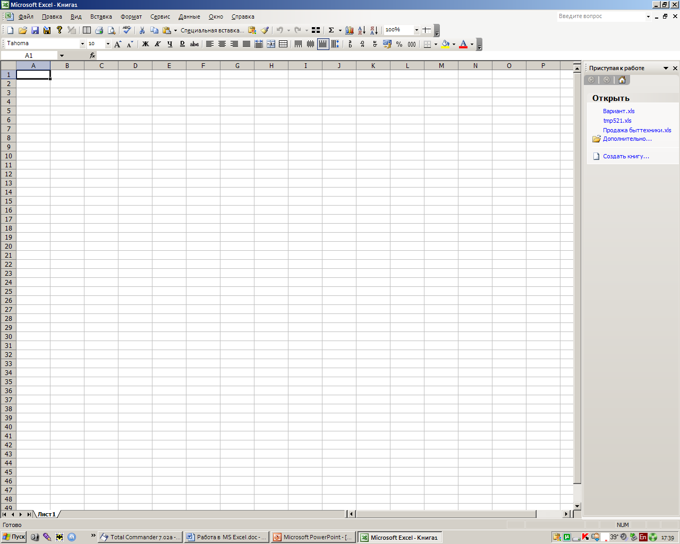Viewport: 680px width, 544px height.
Task: Click the Пуск Start button
Action: (x=14, y=537)
